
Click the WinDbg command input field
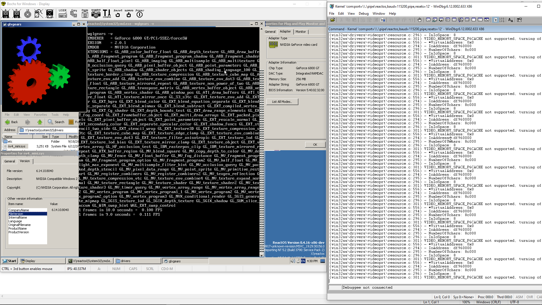[440, 287]
